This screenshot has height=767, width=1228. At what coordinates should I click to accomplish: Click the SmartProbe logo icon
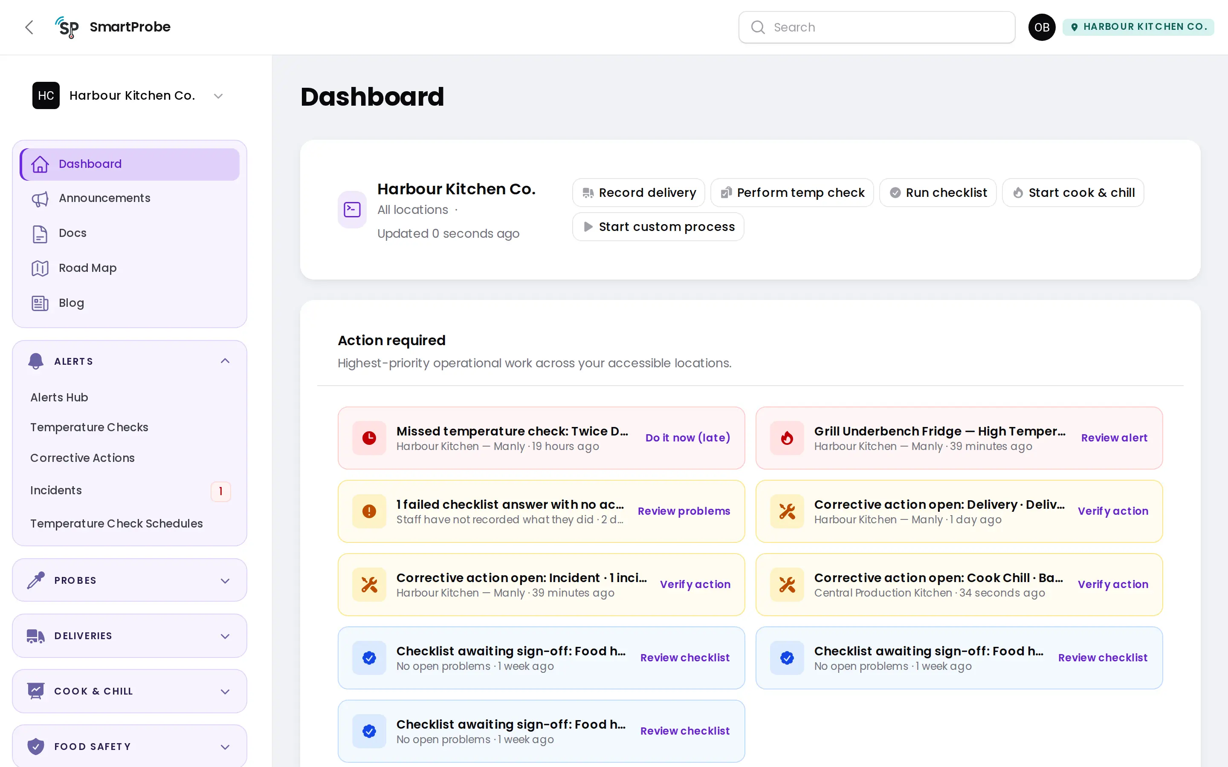67,27
